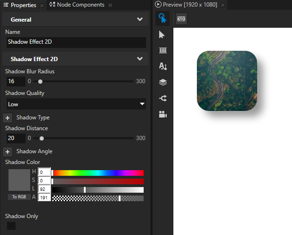The height and width of the screenshot is (235, 292).
Task: Click the forest road image in Preview
Action: pos(227,81)
